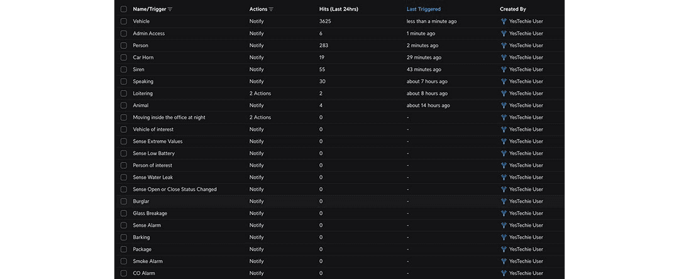679x279 pixels.
Task: Click 'less than a minute ago' timestamp
Action: click(x=431, y=21)
